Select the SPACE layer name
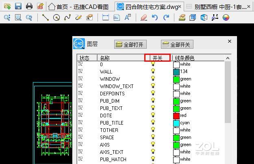This screenshot has height=164, width=254. pos(107,138)
